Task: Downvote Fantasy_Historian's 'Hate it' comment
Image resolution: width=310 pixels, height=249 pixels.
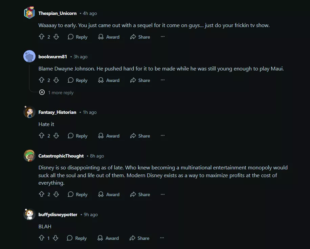Action: coord(56,136)
